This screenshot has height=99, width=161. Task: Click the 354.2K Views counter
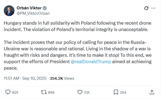(x=62, y=78)
